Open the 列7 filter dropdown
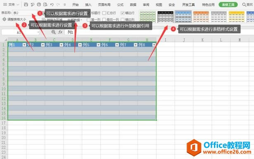The image size is (254, 159). [135, 45]
